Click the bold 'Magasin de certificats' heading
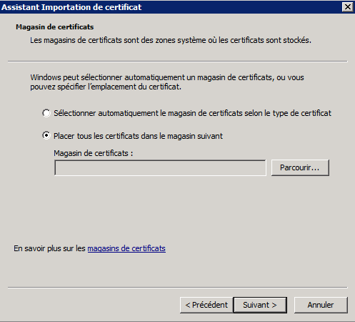 click(55, 27)
